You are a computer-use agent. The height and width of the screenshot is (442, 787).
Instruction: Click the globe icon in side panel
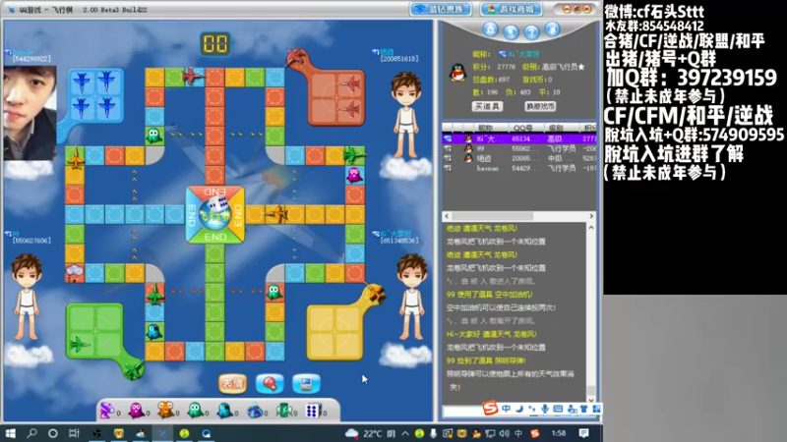(x=511, y=32)
